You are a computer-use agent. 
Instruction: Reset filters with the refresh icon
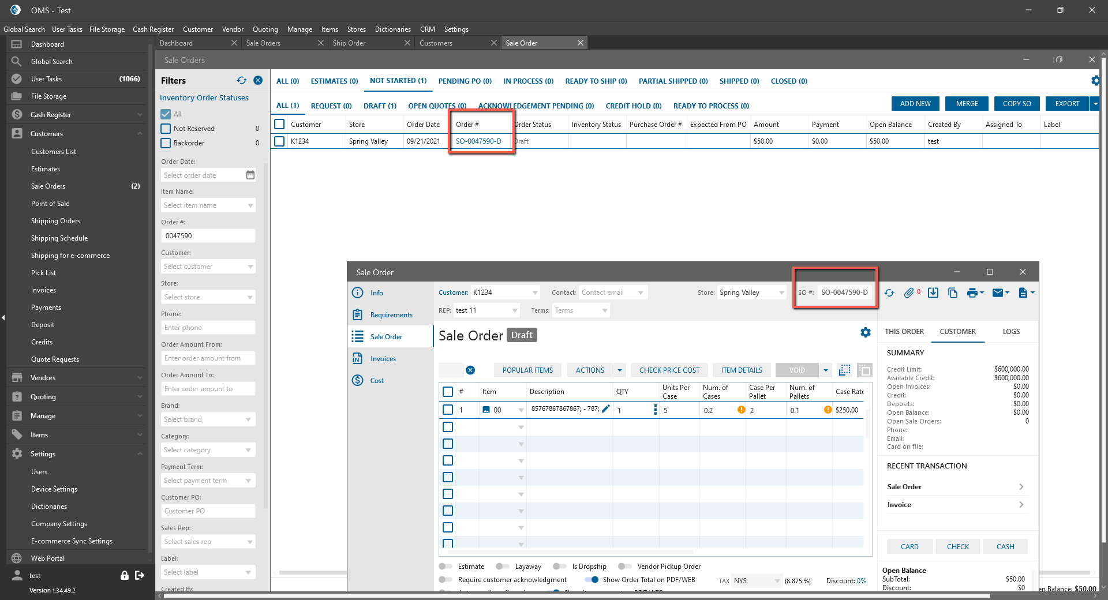[x=242, y=81]
